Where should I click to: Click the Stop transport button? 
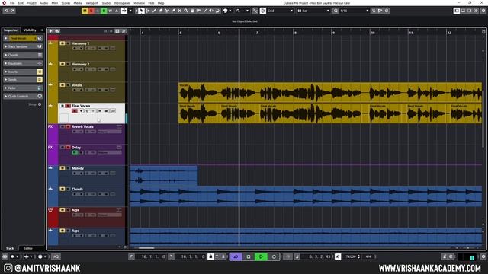248,256
